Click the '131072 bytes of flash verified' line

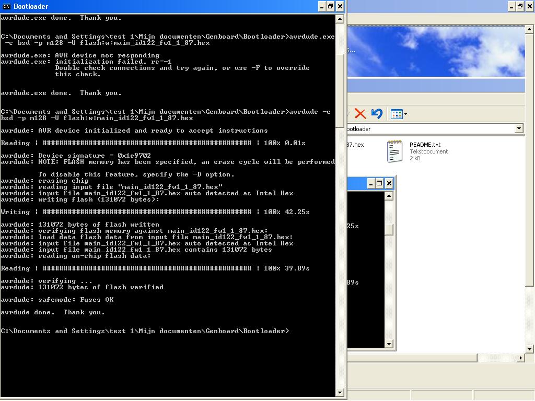coord(82,287)
